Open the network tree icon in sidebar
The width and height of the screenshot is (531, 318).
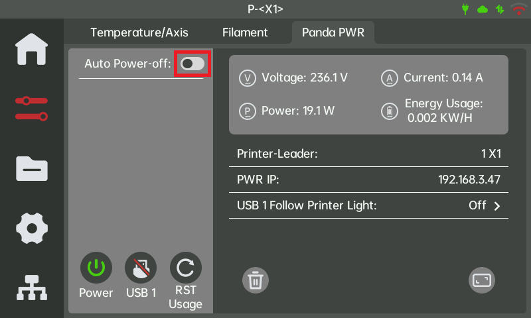[31, 286]
